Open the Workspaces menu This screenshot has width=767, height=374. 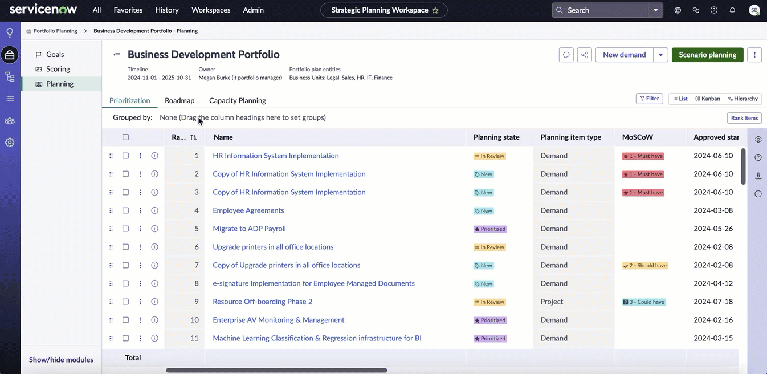[x=211, y=10]
